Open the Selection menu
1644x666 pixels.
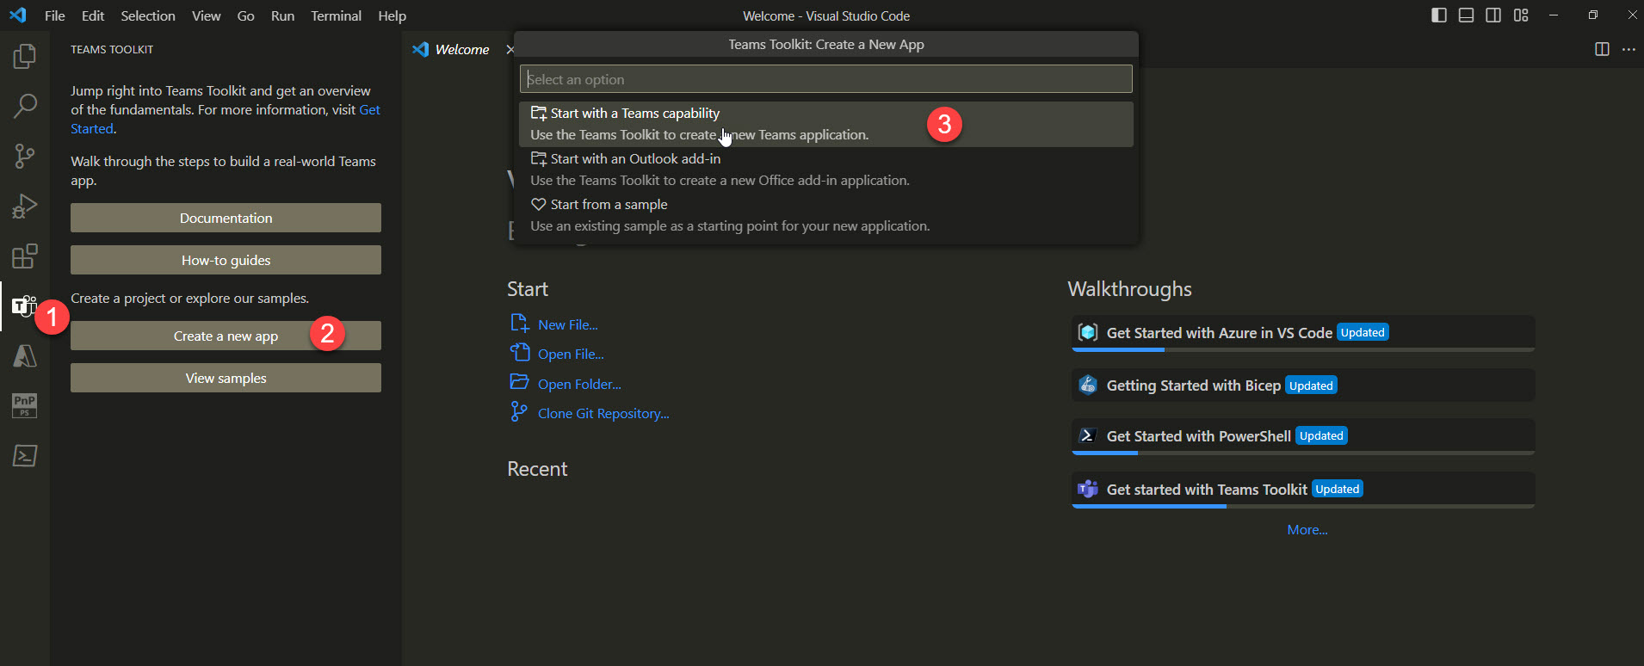148,15
